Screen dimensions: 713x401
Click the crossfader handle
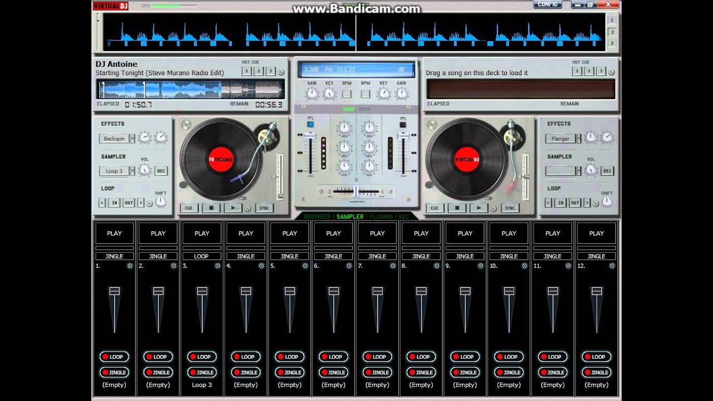[356, 191]
